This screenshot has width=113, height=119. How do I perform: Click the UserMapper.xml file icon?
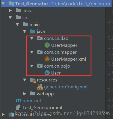tap(47, 59)
